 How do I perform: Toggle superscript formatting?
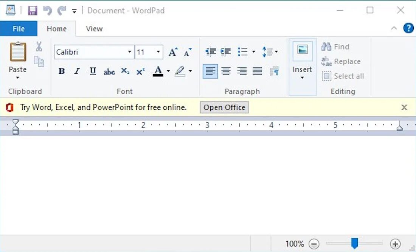tap(140, 71)
